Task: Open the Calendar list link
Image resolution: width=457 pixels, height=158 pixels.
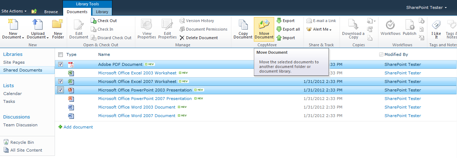Action: (x=12, y=94)
